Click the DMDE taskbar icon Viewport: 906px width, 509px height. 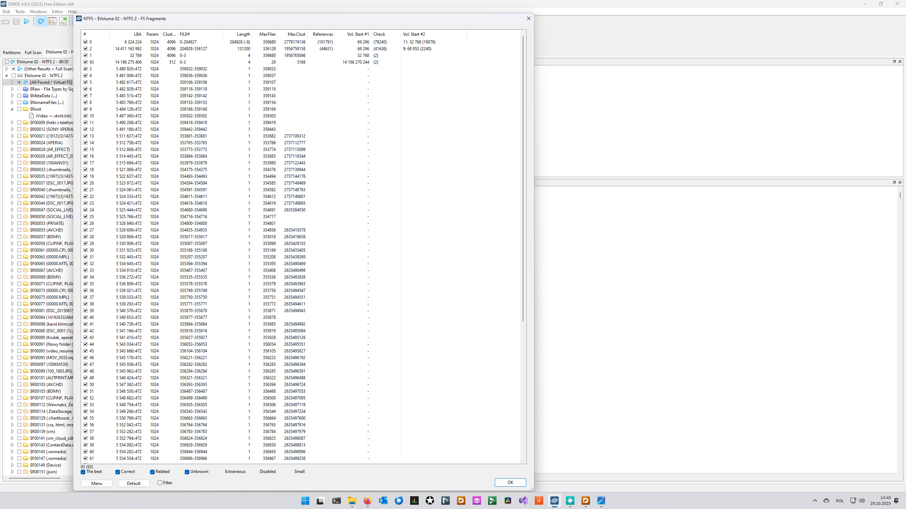click(x=554, y=501)
